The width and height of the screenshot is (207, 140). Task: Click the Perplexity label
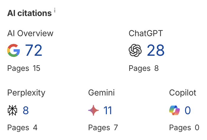[26, 93]
